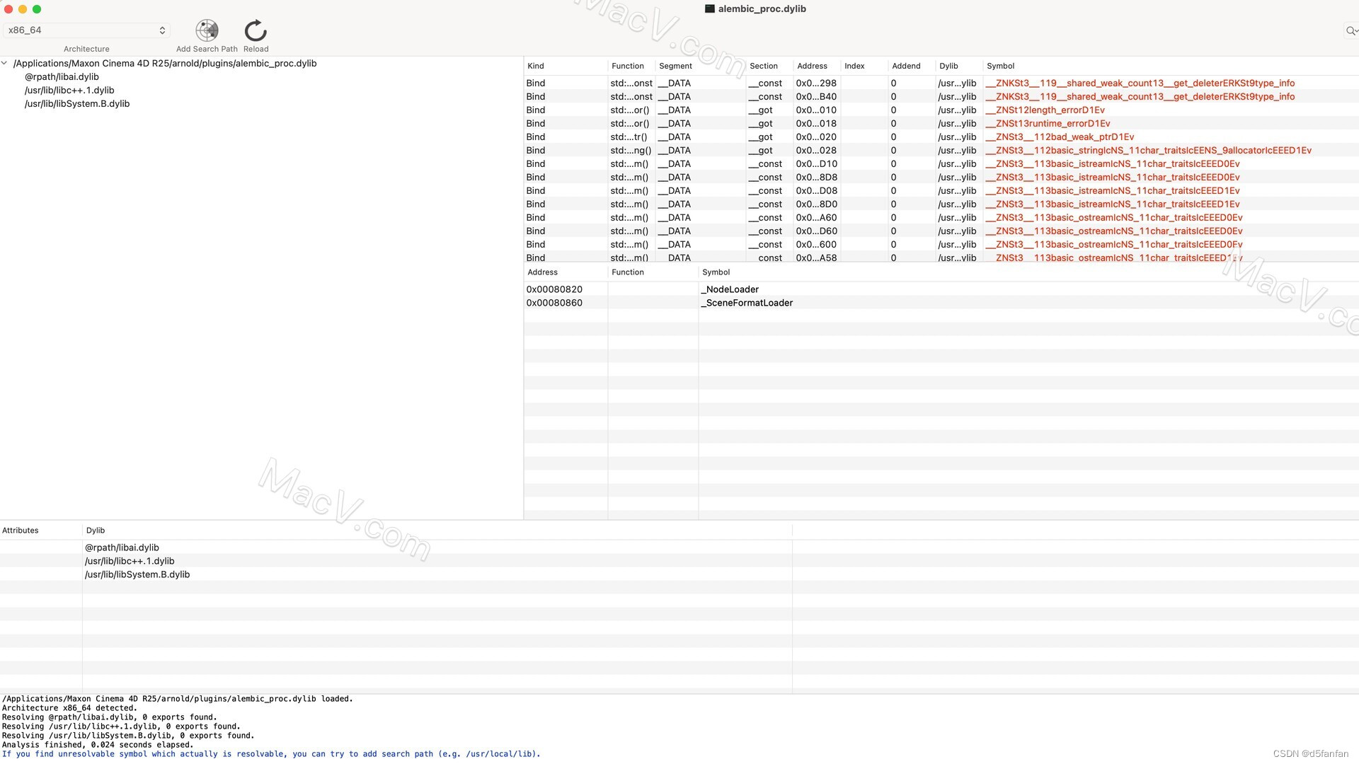Select @rpath/libai.dylib in the sidebar tree
The image size is (1359, 764).
coord(63,76)
